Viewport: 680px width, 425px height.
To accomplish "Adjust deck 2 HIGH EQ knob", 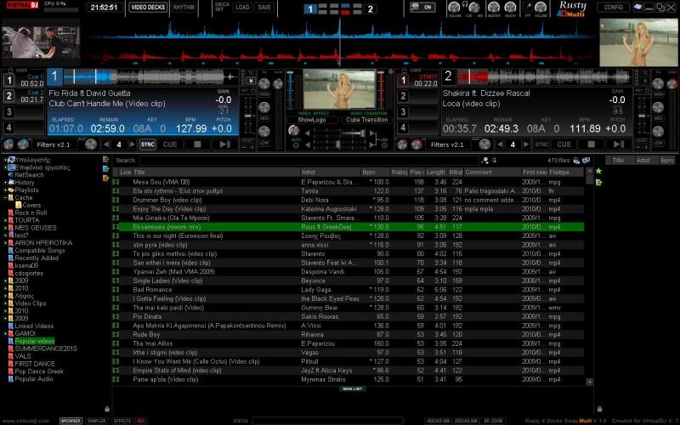I will (658, 84).
